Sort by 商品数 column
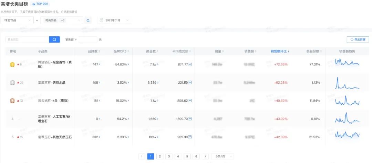 click(x=157, y=51)
